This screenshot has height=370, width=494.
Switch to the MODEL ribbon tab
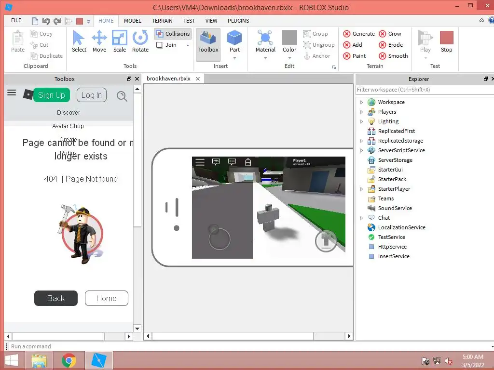[132, 21]
